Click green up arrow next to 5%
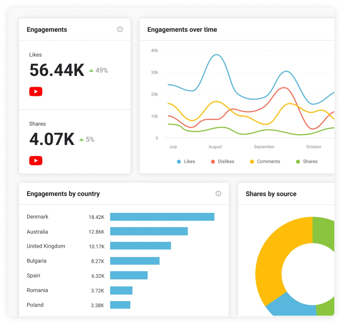Viewport: 343px width, 325px height. point(81,140)
